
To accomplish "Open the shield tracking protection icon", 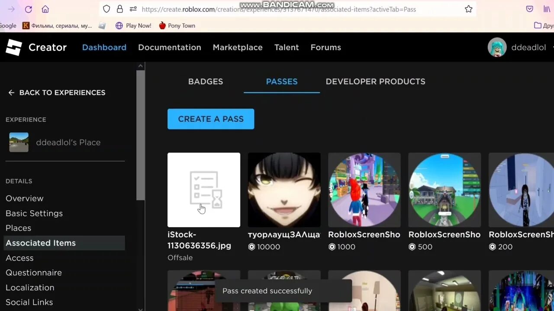I will pos(106,9).
